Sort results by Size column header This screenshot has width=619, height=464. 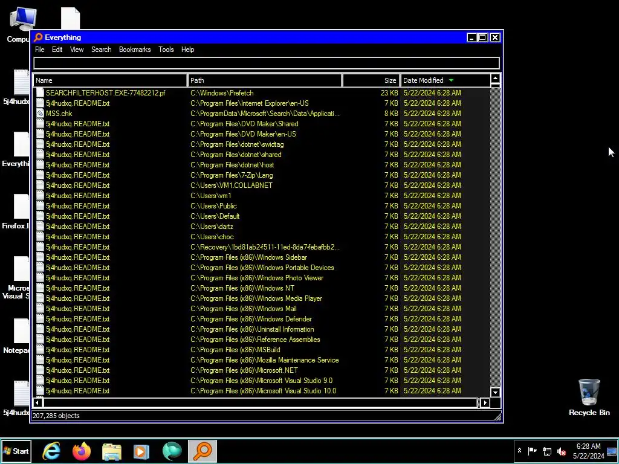371,80
